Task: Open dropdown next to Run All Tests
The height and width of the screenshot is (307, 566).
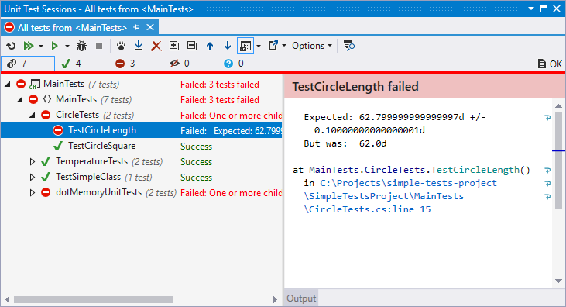Action: (x=41, y=46)
